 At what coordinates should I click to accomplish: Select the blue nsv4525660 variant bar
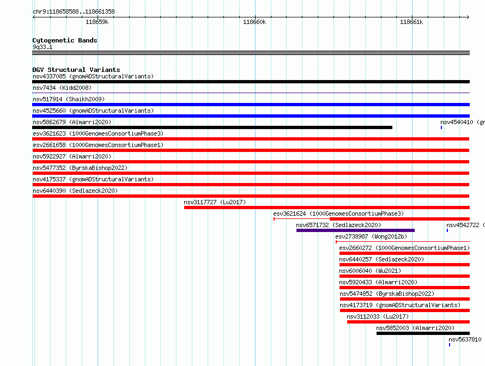(x=251, y=116)
